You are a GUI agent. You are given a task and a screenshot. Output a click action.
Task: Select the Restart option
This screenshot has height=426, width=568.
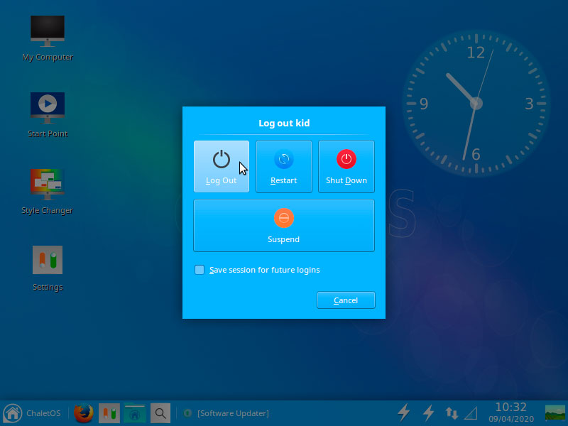(283, 167)
